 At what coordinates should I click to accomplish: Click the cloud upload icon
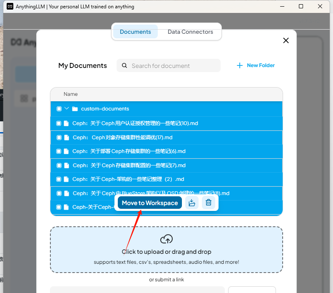pos(166,239)
